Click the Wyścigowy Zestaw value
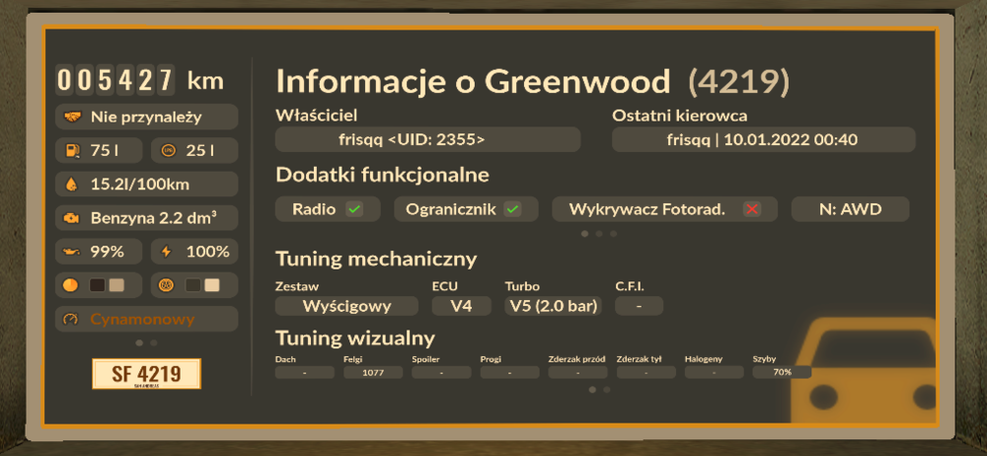 point(346,306)
